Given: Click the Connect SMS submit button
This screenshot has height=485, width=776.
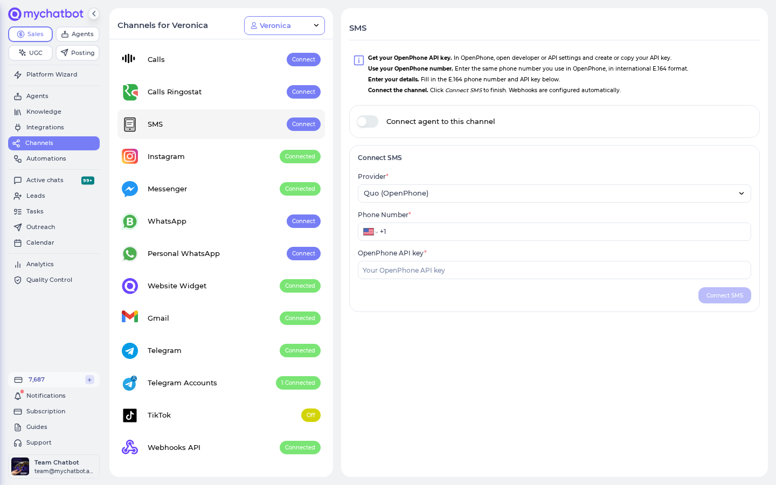Looking at the screenshot, I should 725,295.
